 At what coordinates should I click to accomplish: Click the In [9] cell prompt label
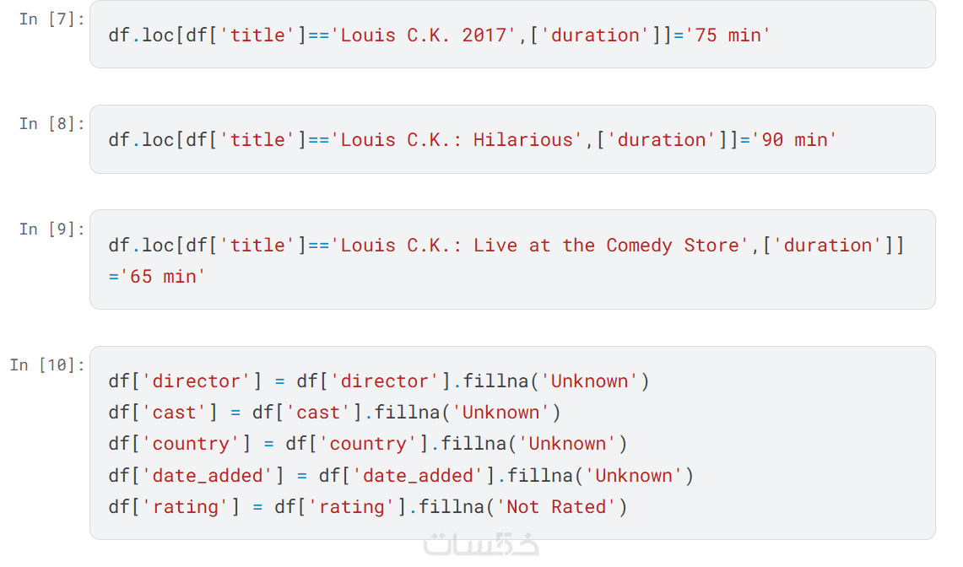51,229
